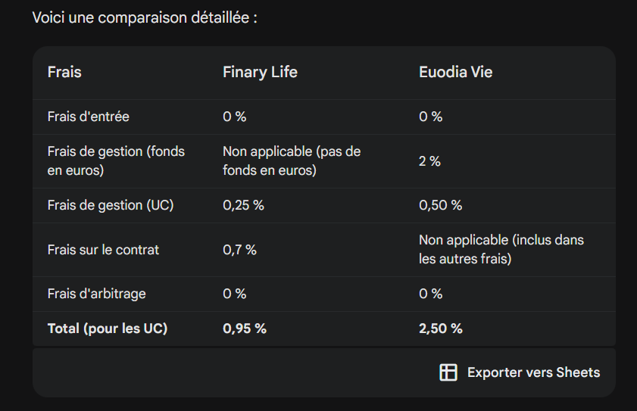Click Frais de gestion (UC) row label

click(111, 206)
